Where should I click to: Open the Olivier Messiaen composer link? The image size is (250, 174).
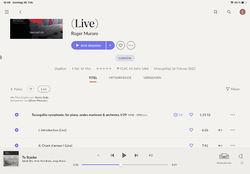pos(38,101)
